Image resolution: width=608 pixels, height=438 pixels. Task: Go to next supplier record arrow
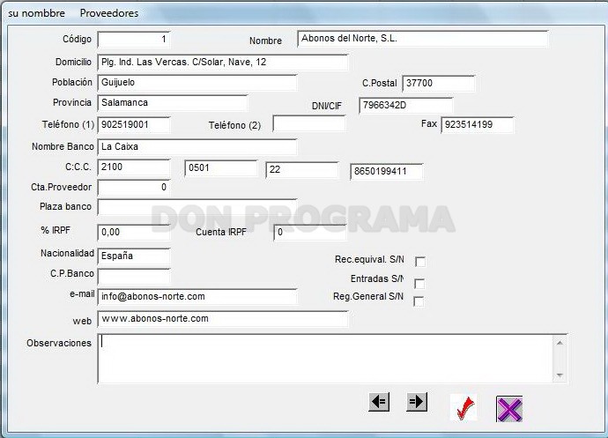[x=417, y=402]
